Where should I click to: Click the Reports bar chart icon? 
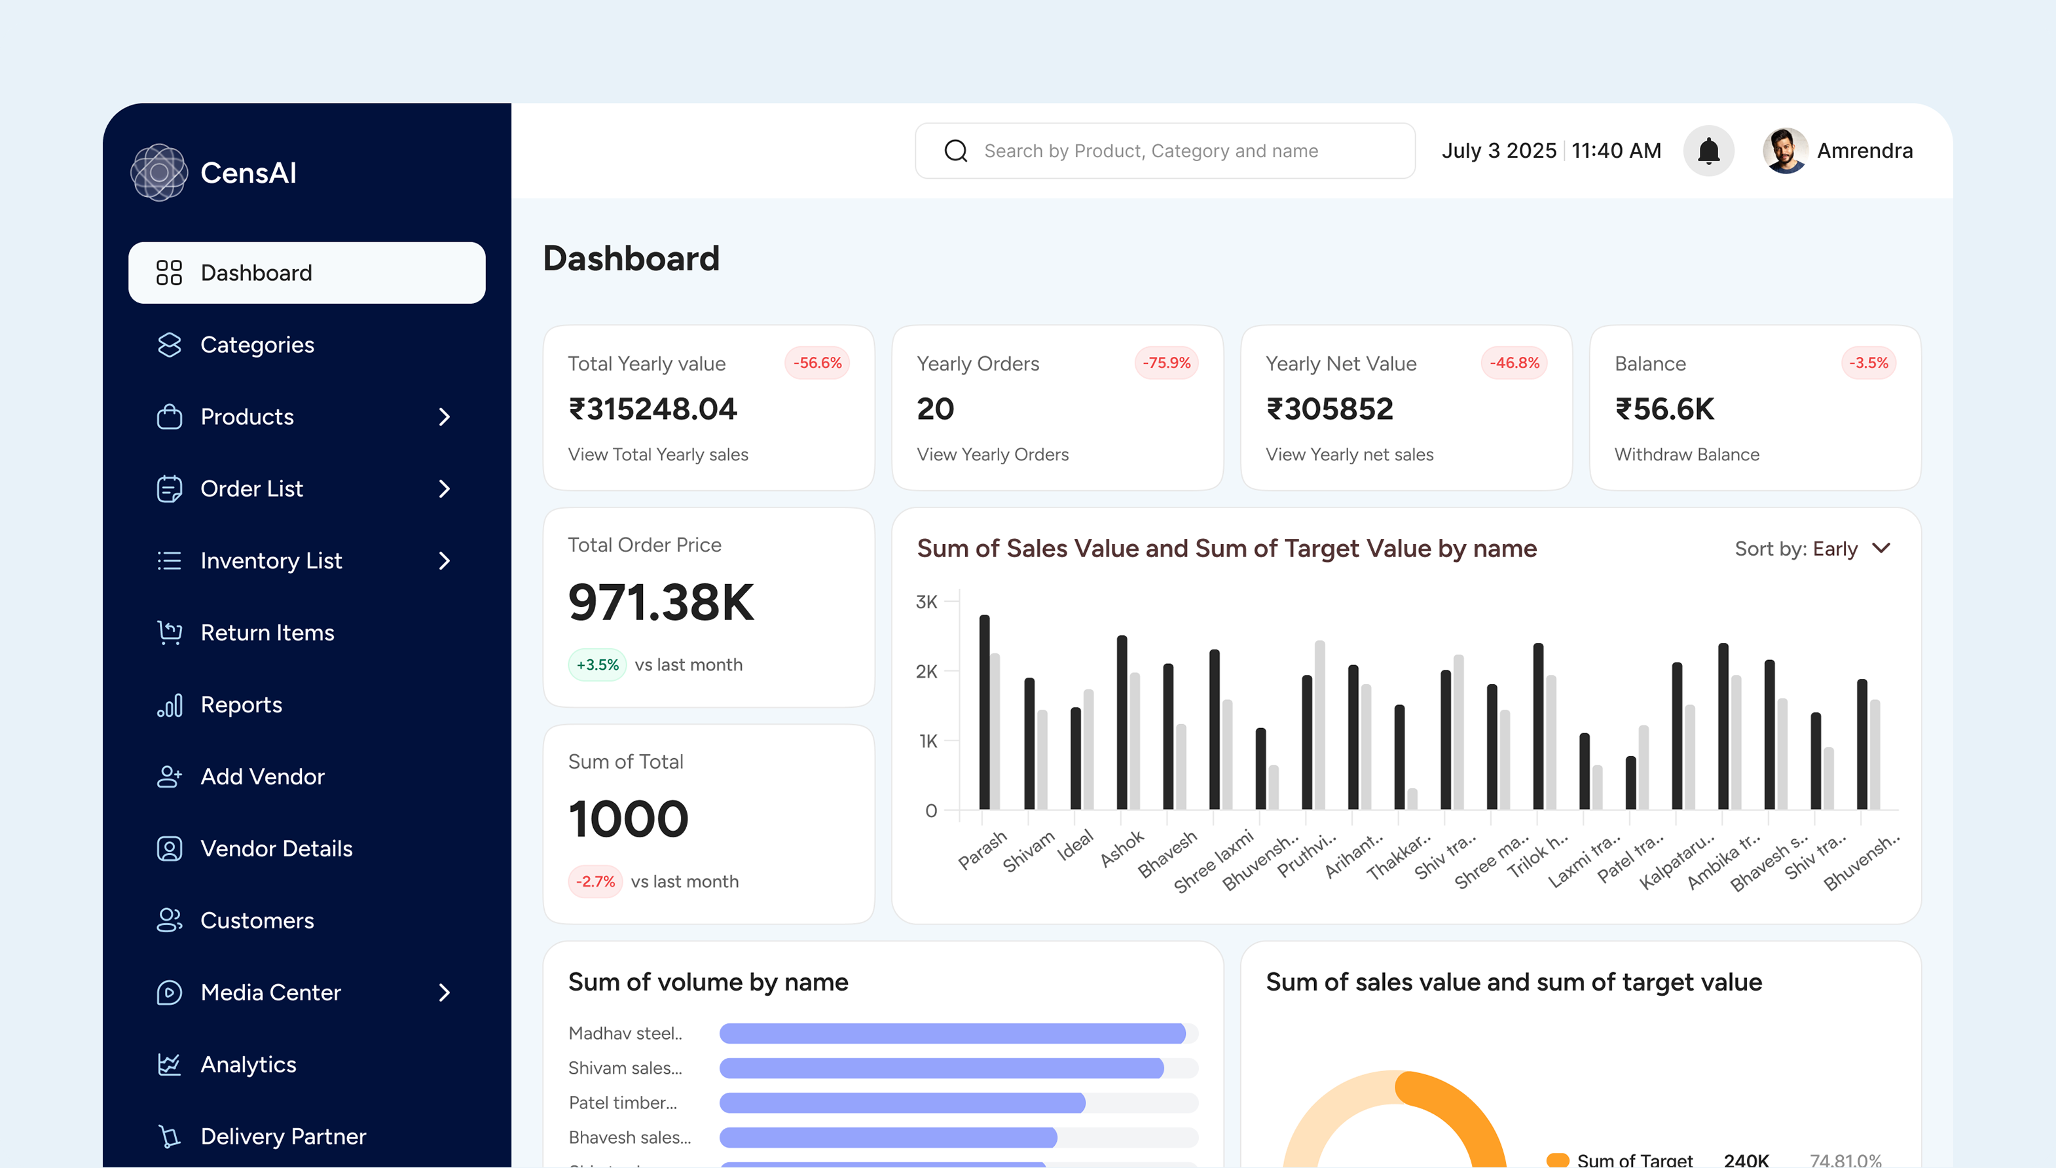point(170,704)
